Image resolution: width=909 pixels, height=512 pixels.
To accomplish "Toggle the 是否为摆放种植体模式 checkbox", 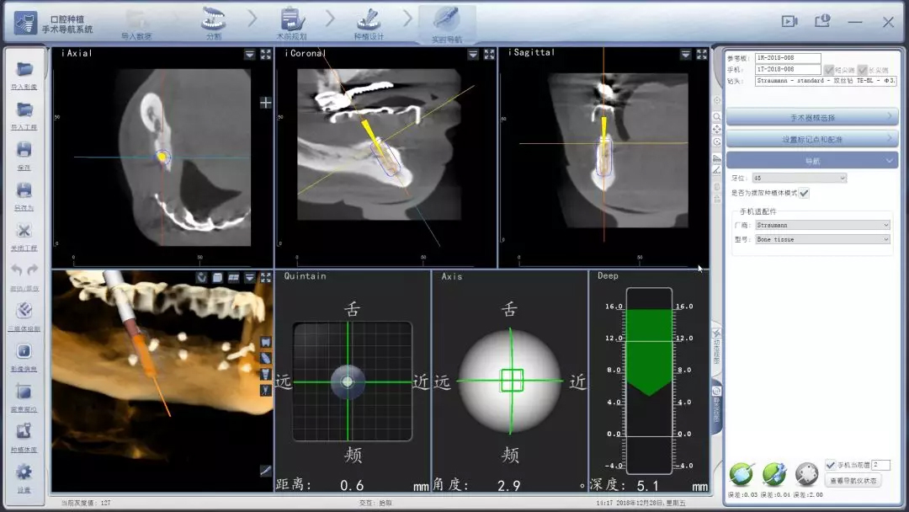I will click(x=805, y=193).
